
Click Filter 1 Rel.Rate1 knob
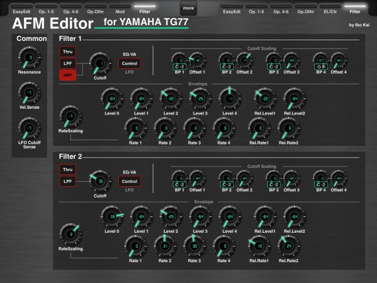pos(259,128)
